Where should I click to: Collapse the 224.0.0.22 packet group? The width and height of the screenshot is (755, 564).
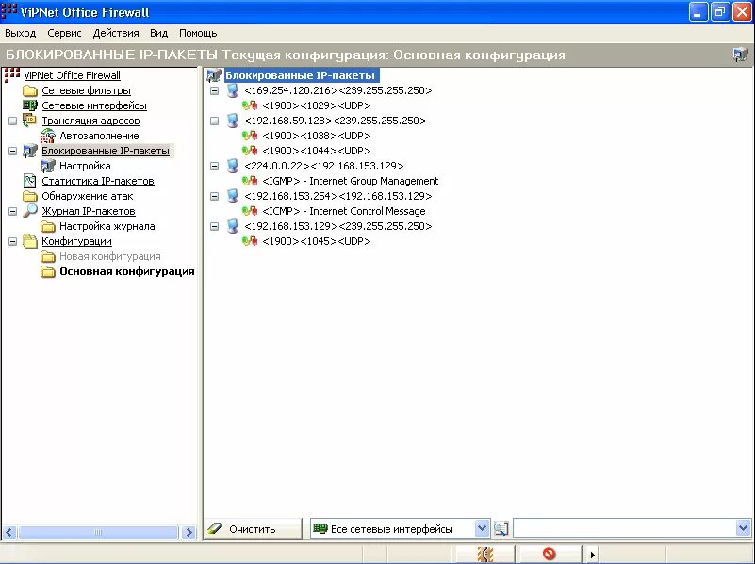tap(215, 166)
